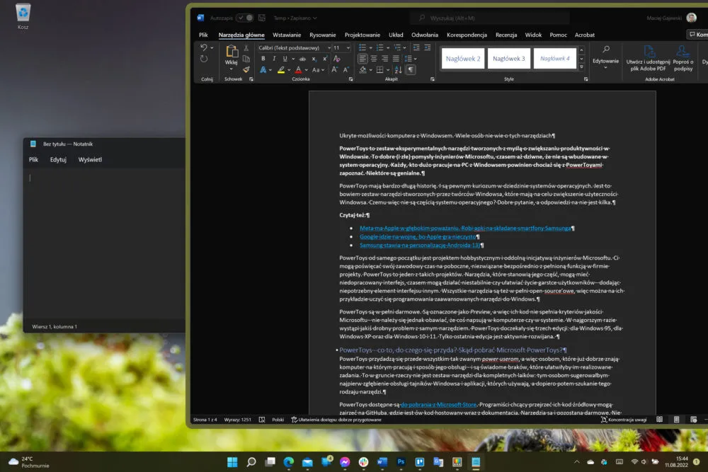Open the borders dropdown arrow
The height and width of the screenshot is (472, 708).
point(388,70)
